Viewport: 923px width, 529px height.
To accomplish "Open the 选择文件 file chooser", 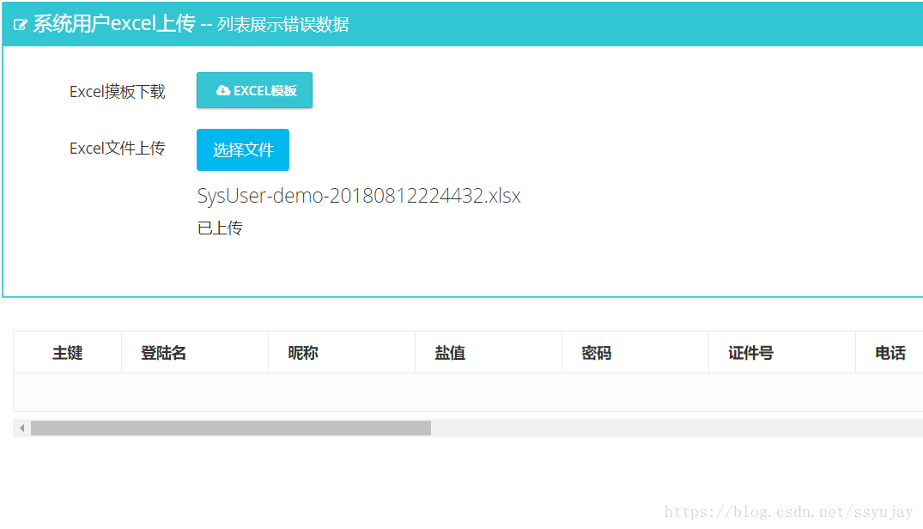I will [x=242, y=149].
